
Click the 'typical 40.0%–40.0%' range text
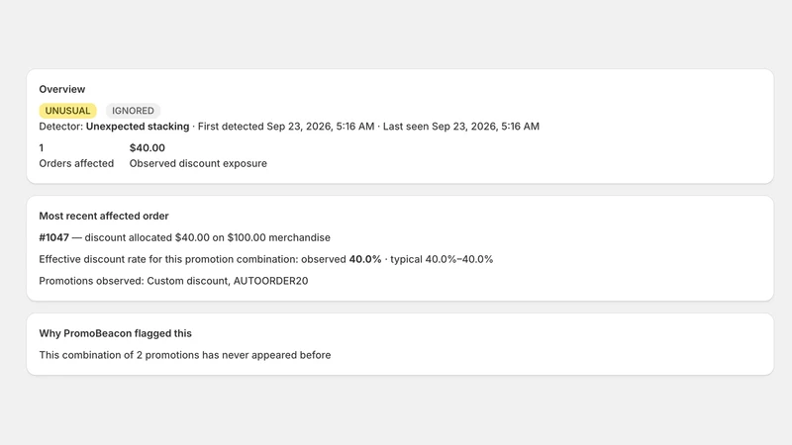[x=442, y=259]
